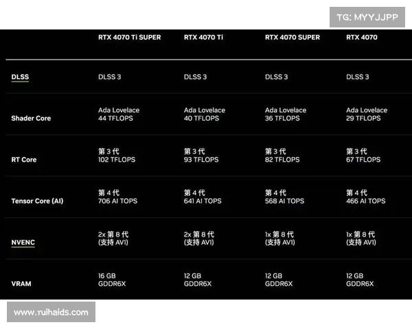Click the DLSS 3 cell under RTX 4070
The image size is (412, 329).
[357, 77]
